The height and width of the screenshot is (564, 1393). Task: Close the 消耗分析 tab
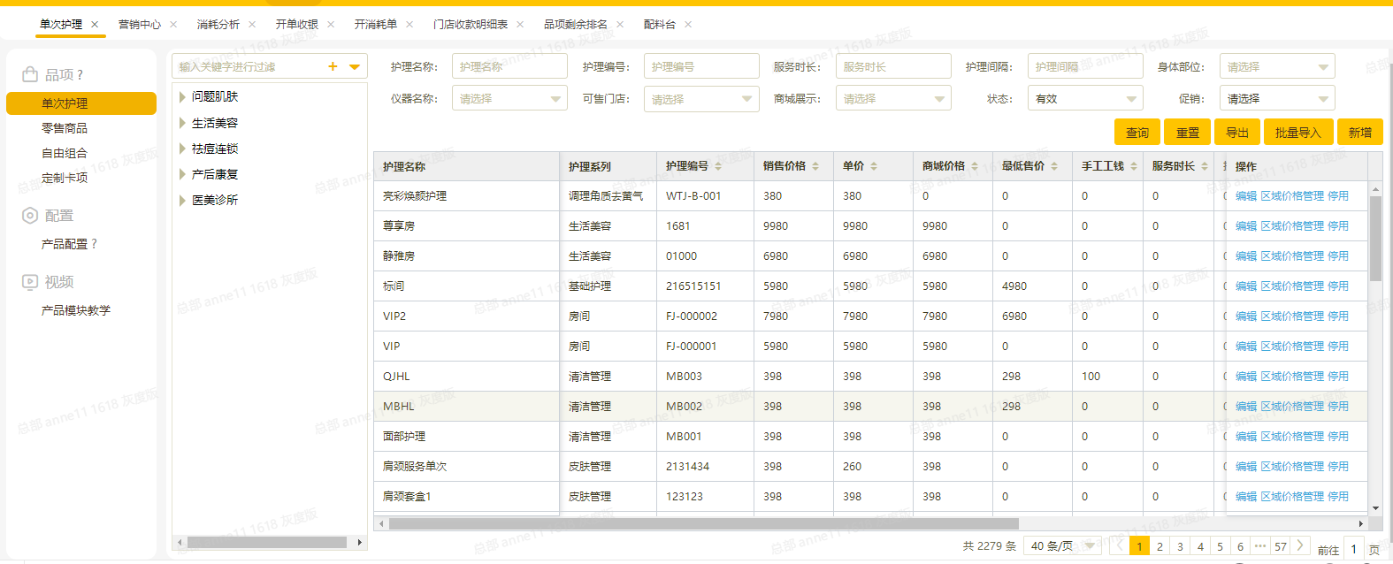(x=252, y=25)
